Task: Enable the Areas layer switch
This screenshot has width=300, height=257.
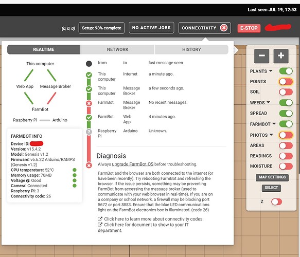Action: point(286,145)
